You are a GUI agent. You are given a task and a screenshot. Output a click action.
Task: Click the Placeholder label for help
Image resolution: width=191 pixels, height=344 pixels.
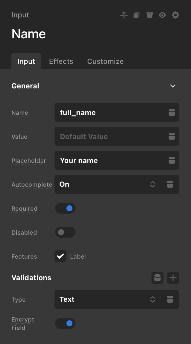(x=29, y=161)
